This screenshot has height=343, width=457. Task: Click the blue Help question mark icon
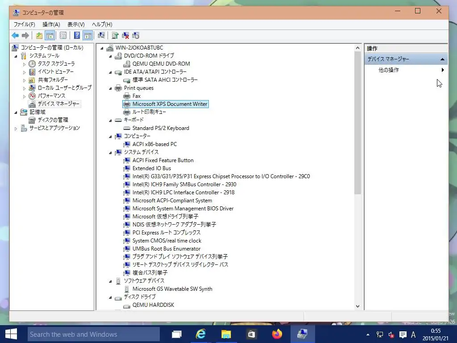pyautogui.click(x=77, y=36)
